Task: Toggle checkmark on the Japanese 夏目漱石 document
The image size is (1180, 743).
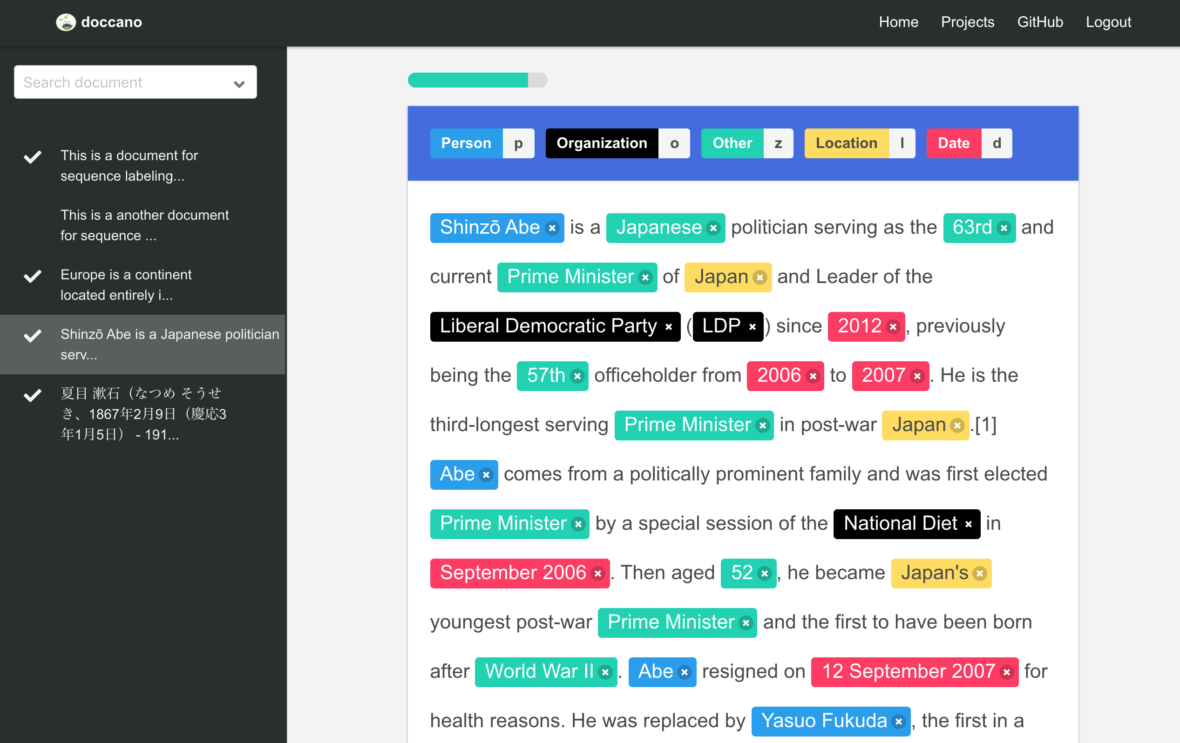Action: (33, 395)
